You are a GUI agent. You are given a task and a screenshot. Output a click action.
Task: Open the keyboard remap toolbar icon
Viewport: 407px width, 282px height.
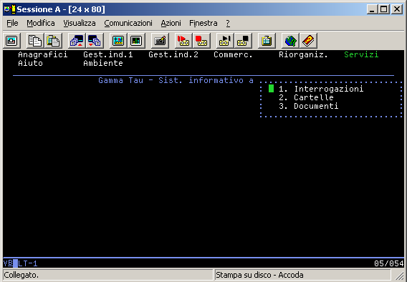[160, 41]
